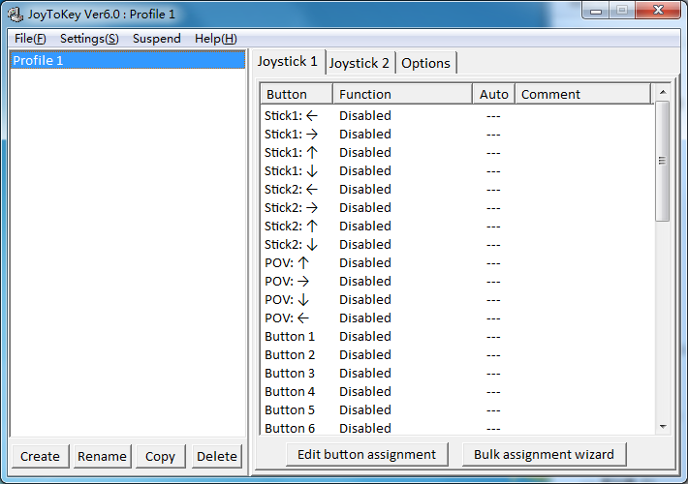Switch to the Joystick 2 tab
This screenshot has width=688, height=484.
pos(360,63)
